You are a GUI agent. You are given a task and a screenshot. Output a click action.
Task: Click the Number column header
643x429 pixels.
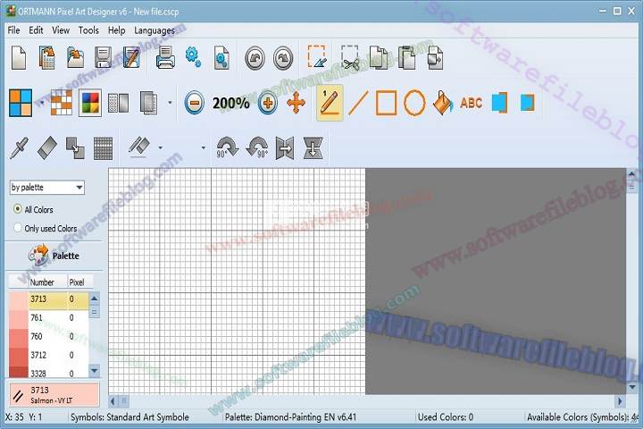tap(43, 282)
